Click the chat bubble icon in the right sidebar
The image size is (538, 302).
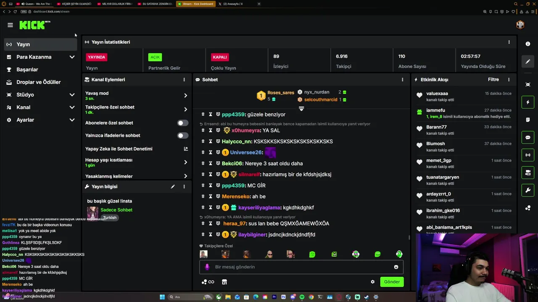[x=528, y=138]
